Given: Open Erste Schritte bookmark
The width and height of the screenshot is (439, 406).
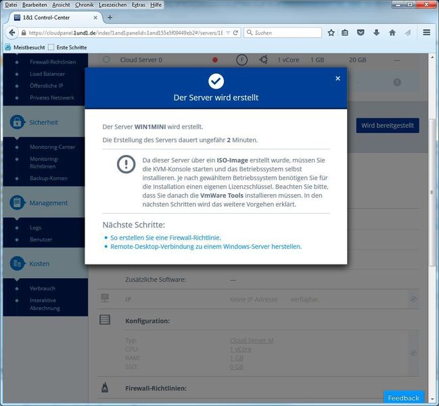Looking at the screenshot, I should tap(68, 47).
